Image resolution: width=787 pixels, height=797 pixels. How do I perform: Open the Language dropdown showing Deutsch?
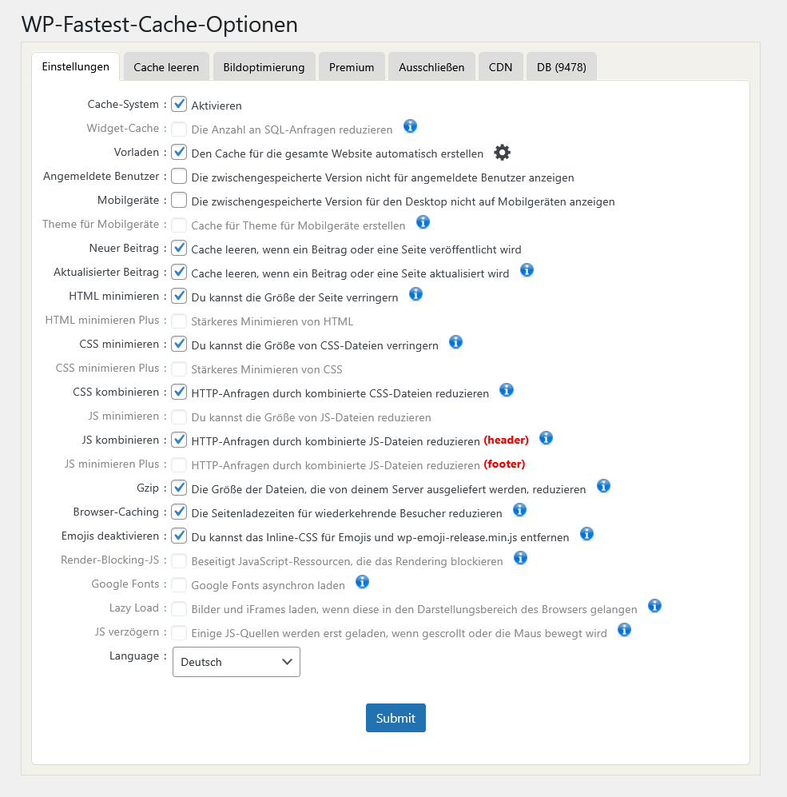(236, 662)
